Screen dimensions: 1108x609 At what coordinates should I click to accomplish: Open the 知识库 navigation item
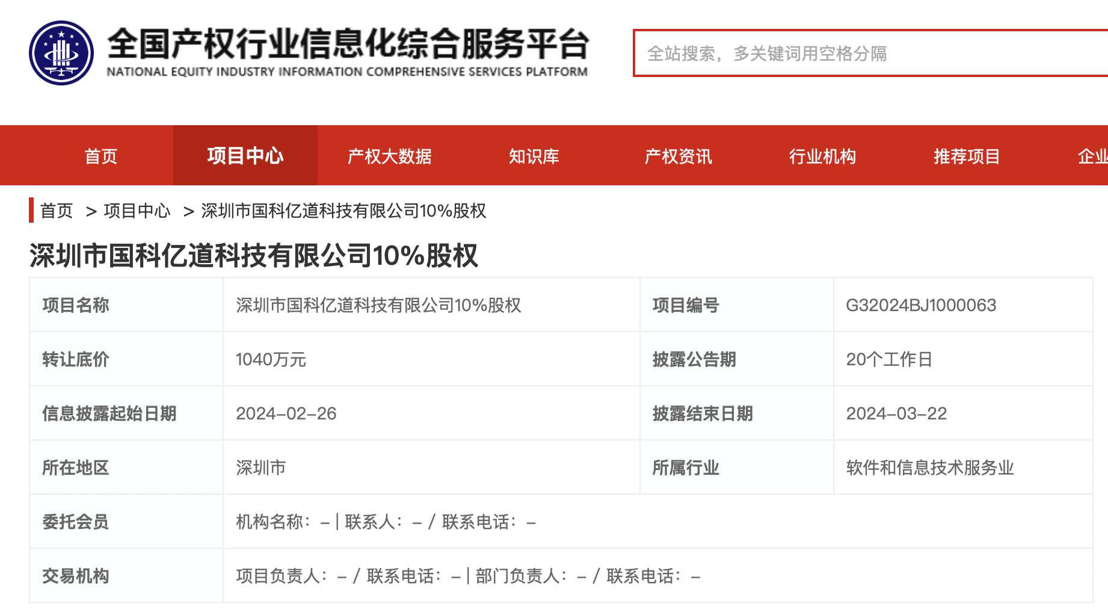[534, 156]
